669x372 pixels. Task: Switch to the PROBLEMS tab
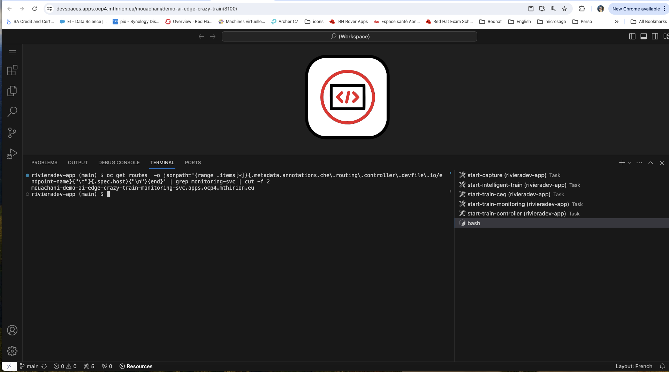click(x=44, y=163)
